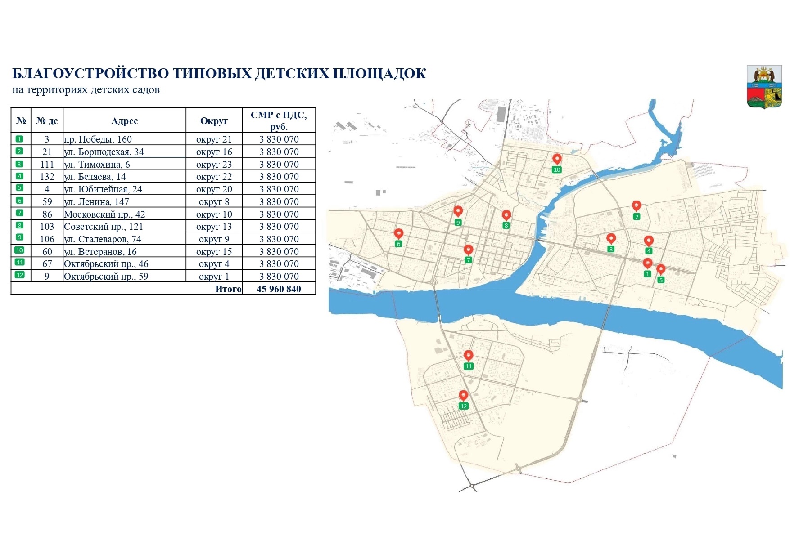790x558 pixels.
Task: Click the red map pin numbered 9
Action: coord(458,211)
